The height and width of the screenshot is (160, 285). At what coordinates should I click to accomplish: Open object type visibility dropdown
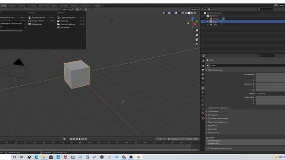pos(164,13)
